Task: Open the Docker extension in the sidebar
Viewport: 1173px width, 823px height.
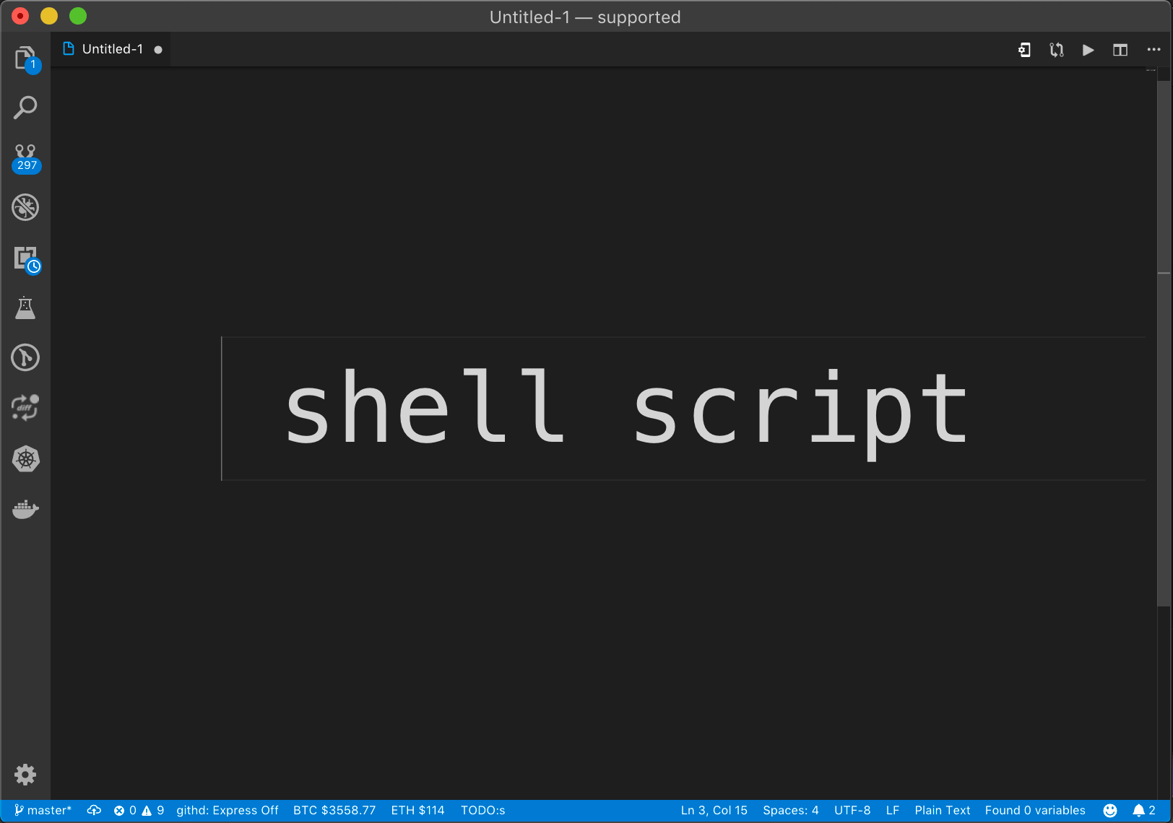Action: (x=25, y=509)
